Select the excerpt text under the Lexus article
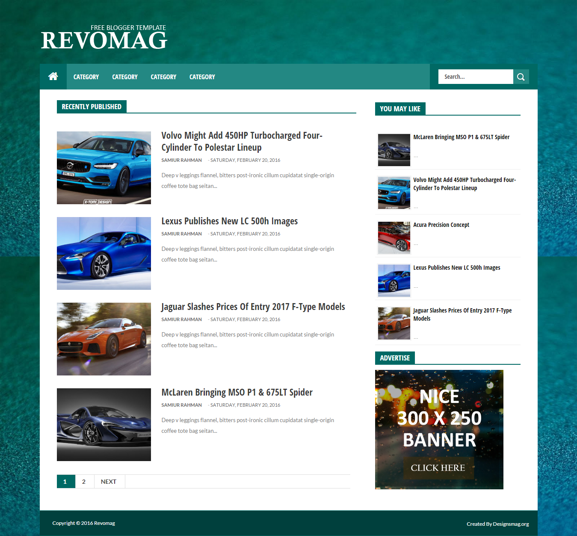 tap(248, 254)
